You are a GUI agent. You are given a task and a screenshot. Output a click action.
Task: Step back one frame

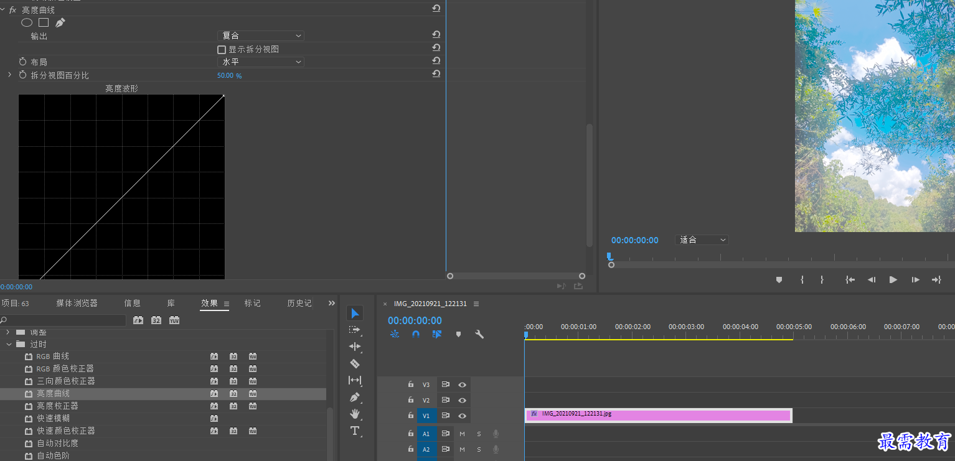point(872,280)
